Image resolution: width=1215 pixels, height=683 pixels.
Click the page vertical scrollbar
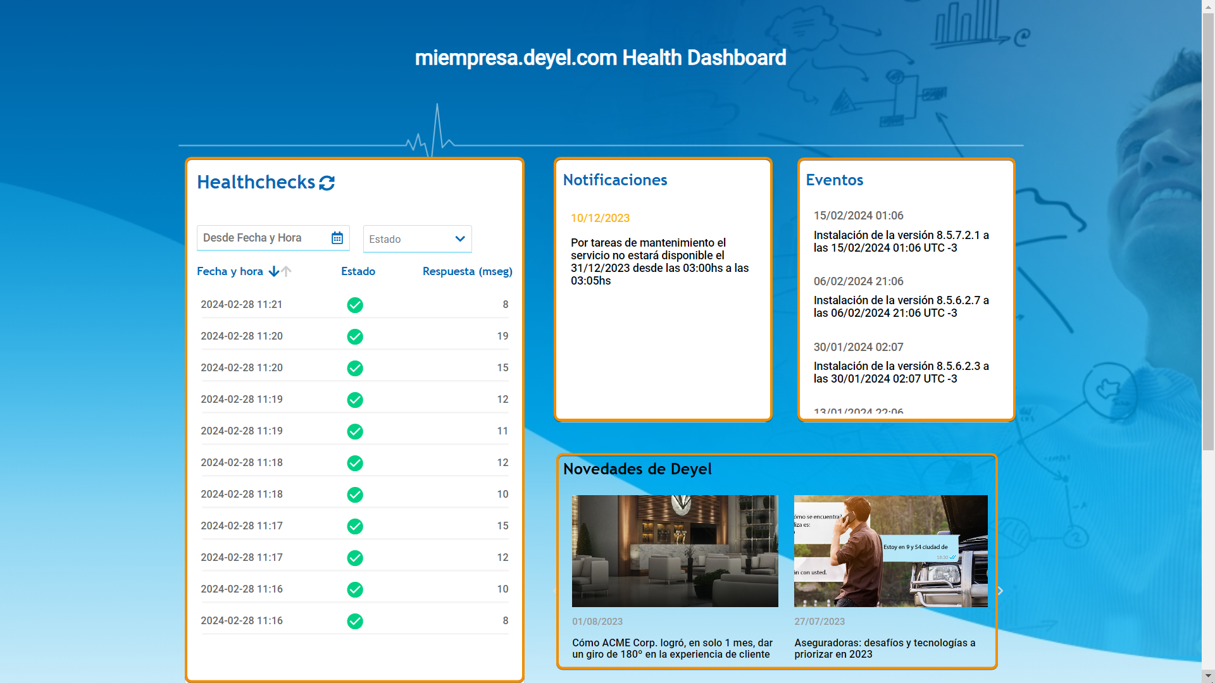pos(1208,231)
